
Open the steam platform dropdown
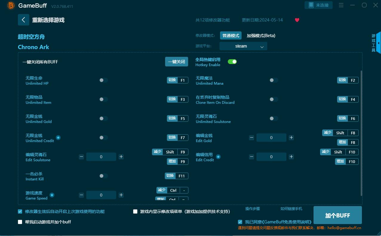[x=243, y=46]
